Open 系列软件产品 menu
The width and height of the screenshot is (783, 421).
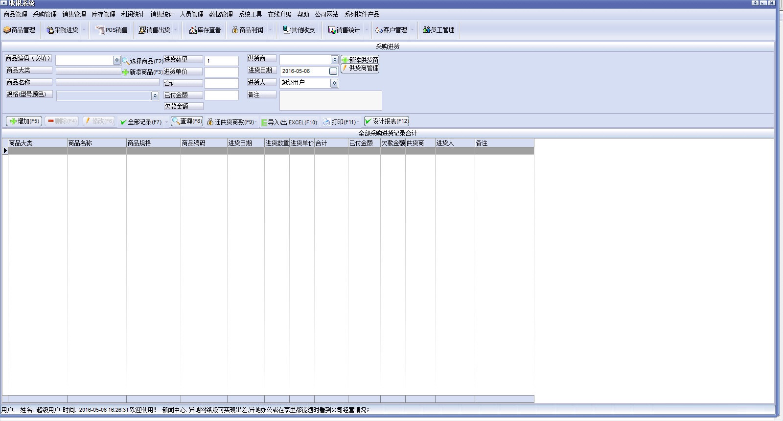[362, 14]
